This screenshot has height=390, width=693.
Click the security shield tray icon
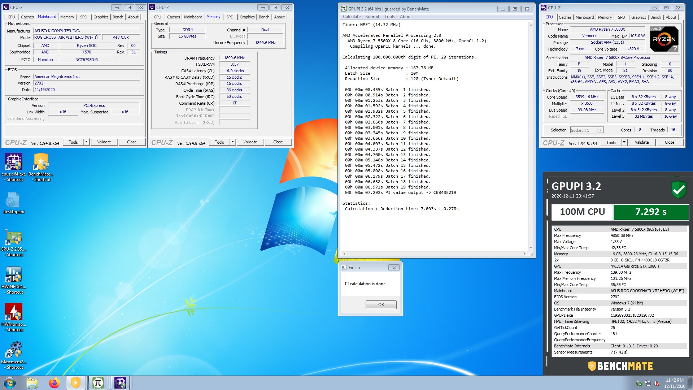[x=639, y=383]
